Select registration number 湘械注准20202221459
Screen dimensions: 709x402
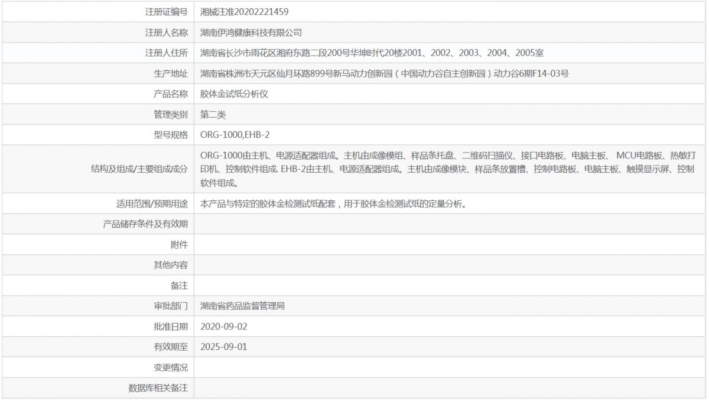pyautogui.click(x=245, y=11)
